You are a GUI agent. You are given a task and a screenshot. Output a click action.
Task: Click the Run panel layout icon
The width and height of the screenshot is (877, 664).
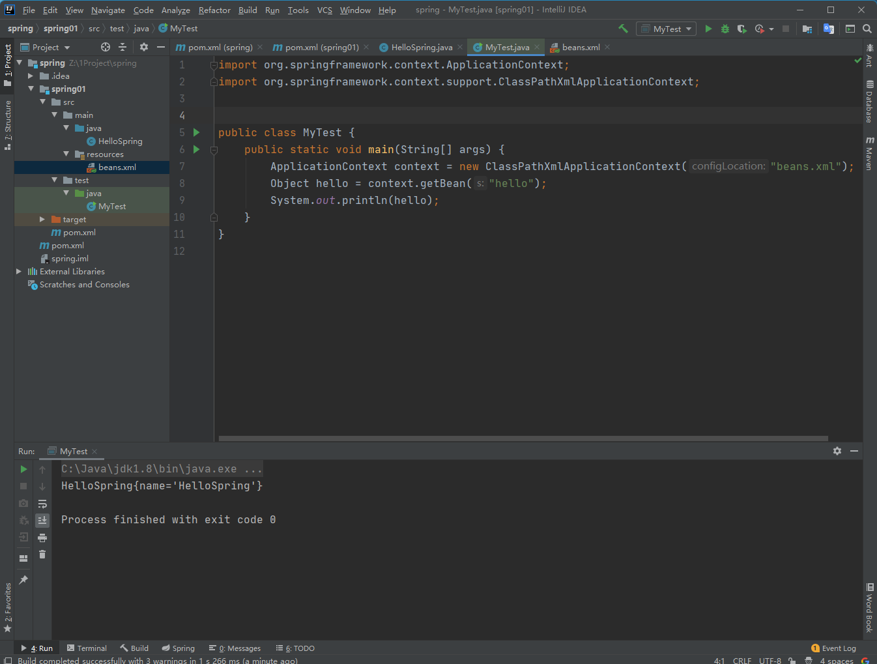pyautogui.click(x=23, y=558)
